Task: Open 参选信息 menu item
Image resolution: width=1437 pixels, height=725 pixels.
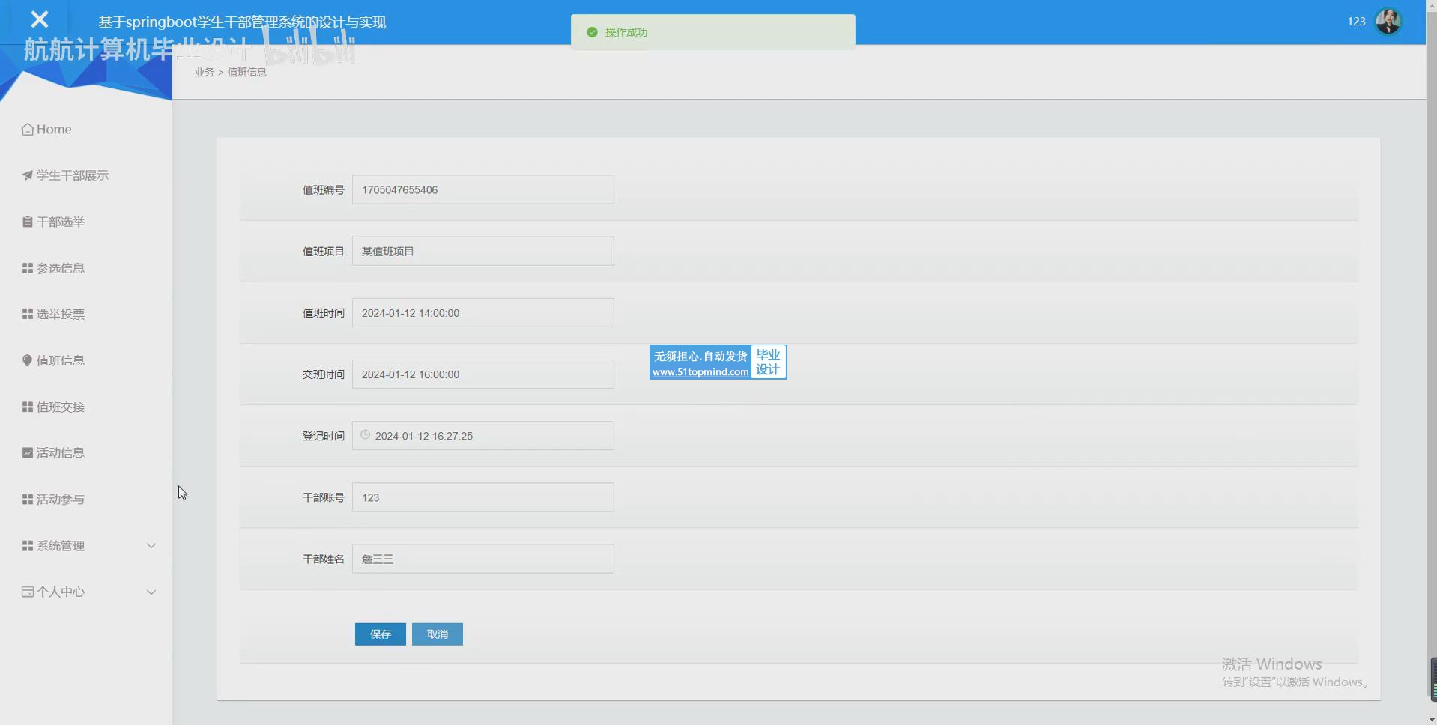Action: 61,268
